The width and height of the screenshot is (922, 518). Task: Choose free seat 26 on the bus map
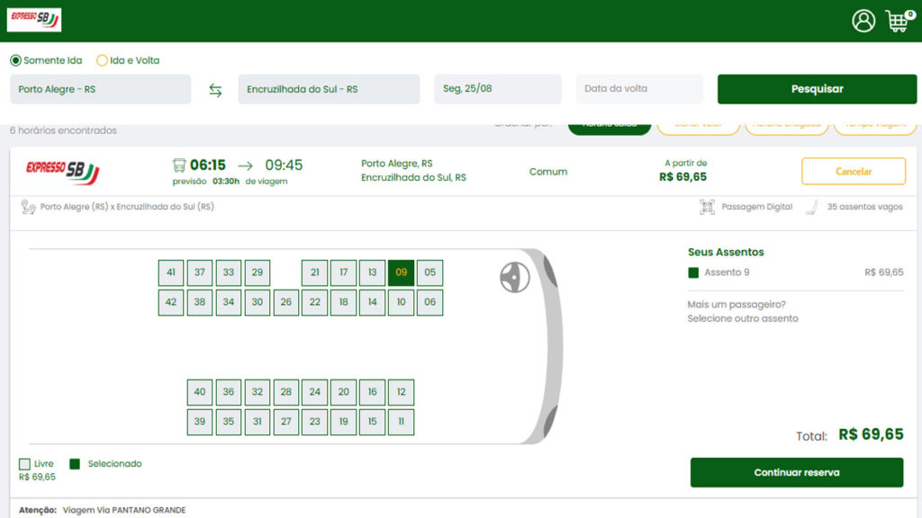(x=285, y=302)
